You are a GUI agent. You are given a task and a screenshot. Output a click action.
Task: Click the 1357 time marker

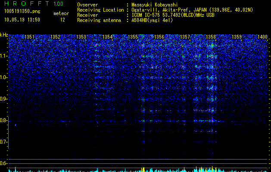(185, 37)
